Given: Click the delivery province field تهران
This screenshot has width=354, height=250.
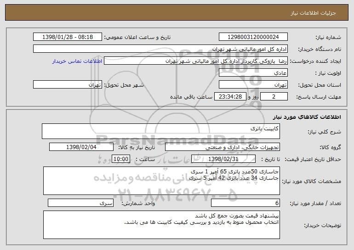Looking at the screenshot, I should 253,85.
